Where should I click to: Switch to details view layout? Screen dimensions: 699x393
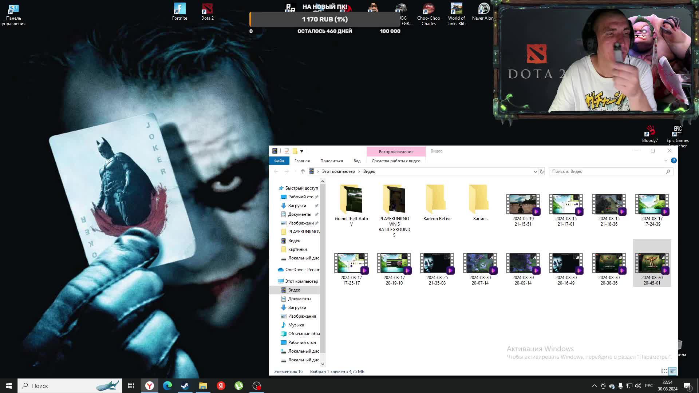coord(664,371)
